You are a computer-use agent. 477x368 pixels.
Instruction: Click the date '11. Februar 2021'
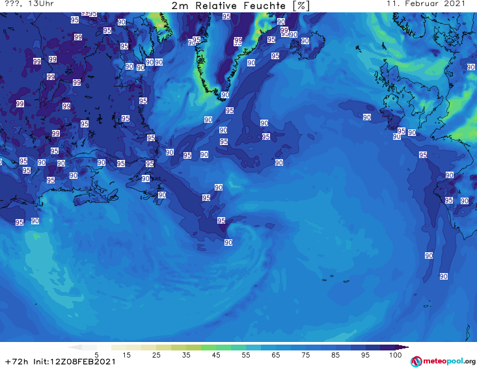click(x=426, y=4)
